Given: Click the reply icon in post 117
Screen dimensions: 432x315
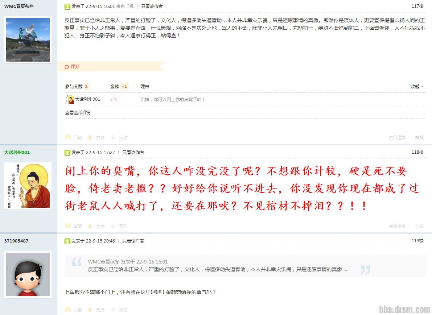Looking at the screenshot, I should pos(68,137).
